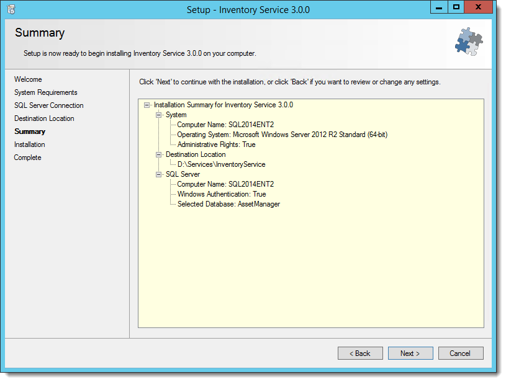This screenshot has width=506, height=382.
Task: Select the Administrative Rights: True entry
Action: click(217, 144)
